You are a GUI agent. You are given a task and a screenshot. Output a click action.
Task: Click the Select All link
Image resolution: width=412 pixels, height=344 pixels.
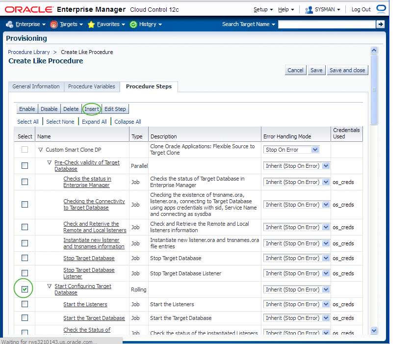tap(28, 122)
